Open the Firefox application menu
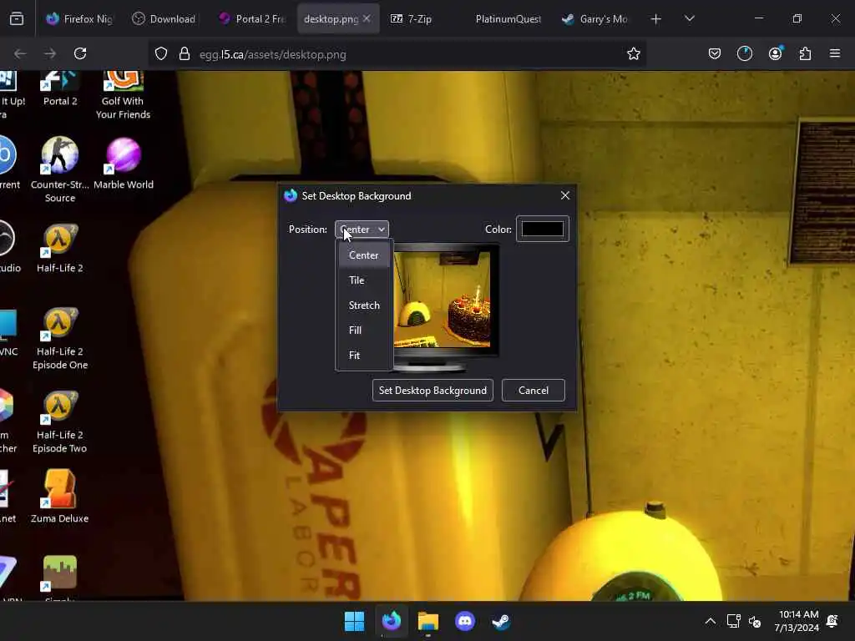The image size is (855, 641). click(x=835, y=54)
